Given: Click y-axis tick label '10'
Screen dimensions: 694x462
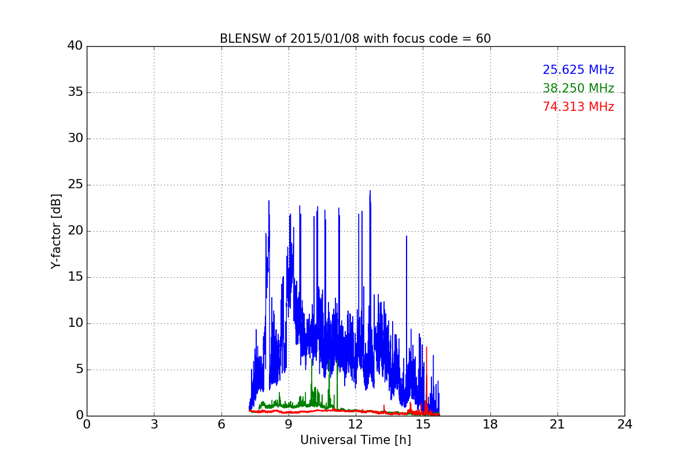Looking at the screenshot, I should point(75,323).
